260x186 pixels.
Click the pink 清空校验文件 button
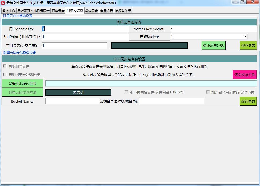point(245,75)
